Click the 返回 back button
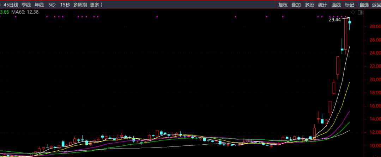Screen dimensions: 381x157 [x=376, y=5]
